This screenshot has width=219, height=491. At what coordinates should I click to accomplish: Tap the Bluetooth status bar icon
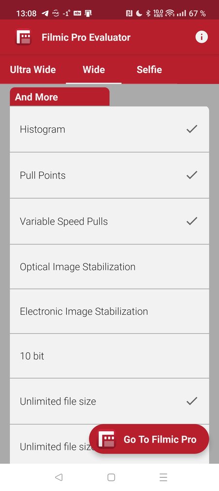coord(148,14)
